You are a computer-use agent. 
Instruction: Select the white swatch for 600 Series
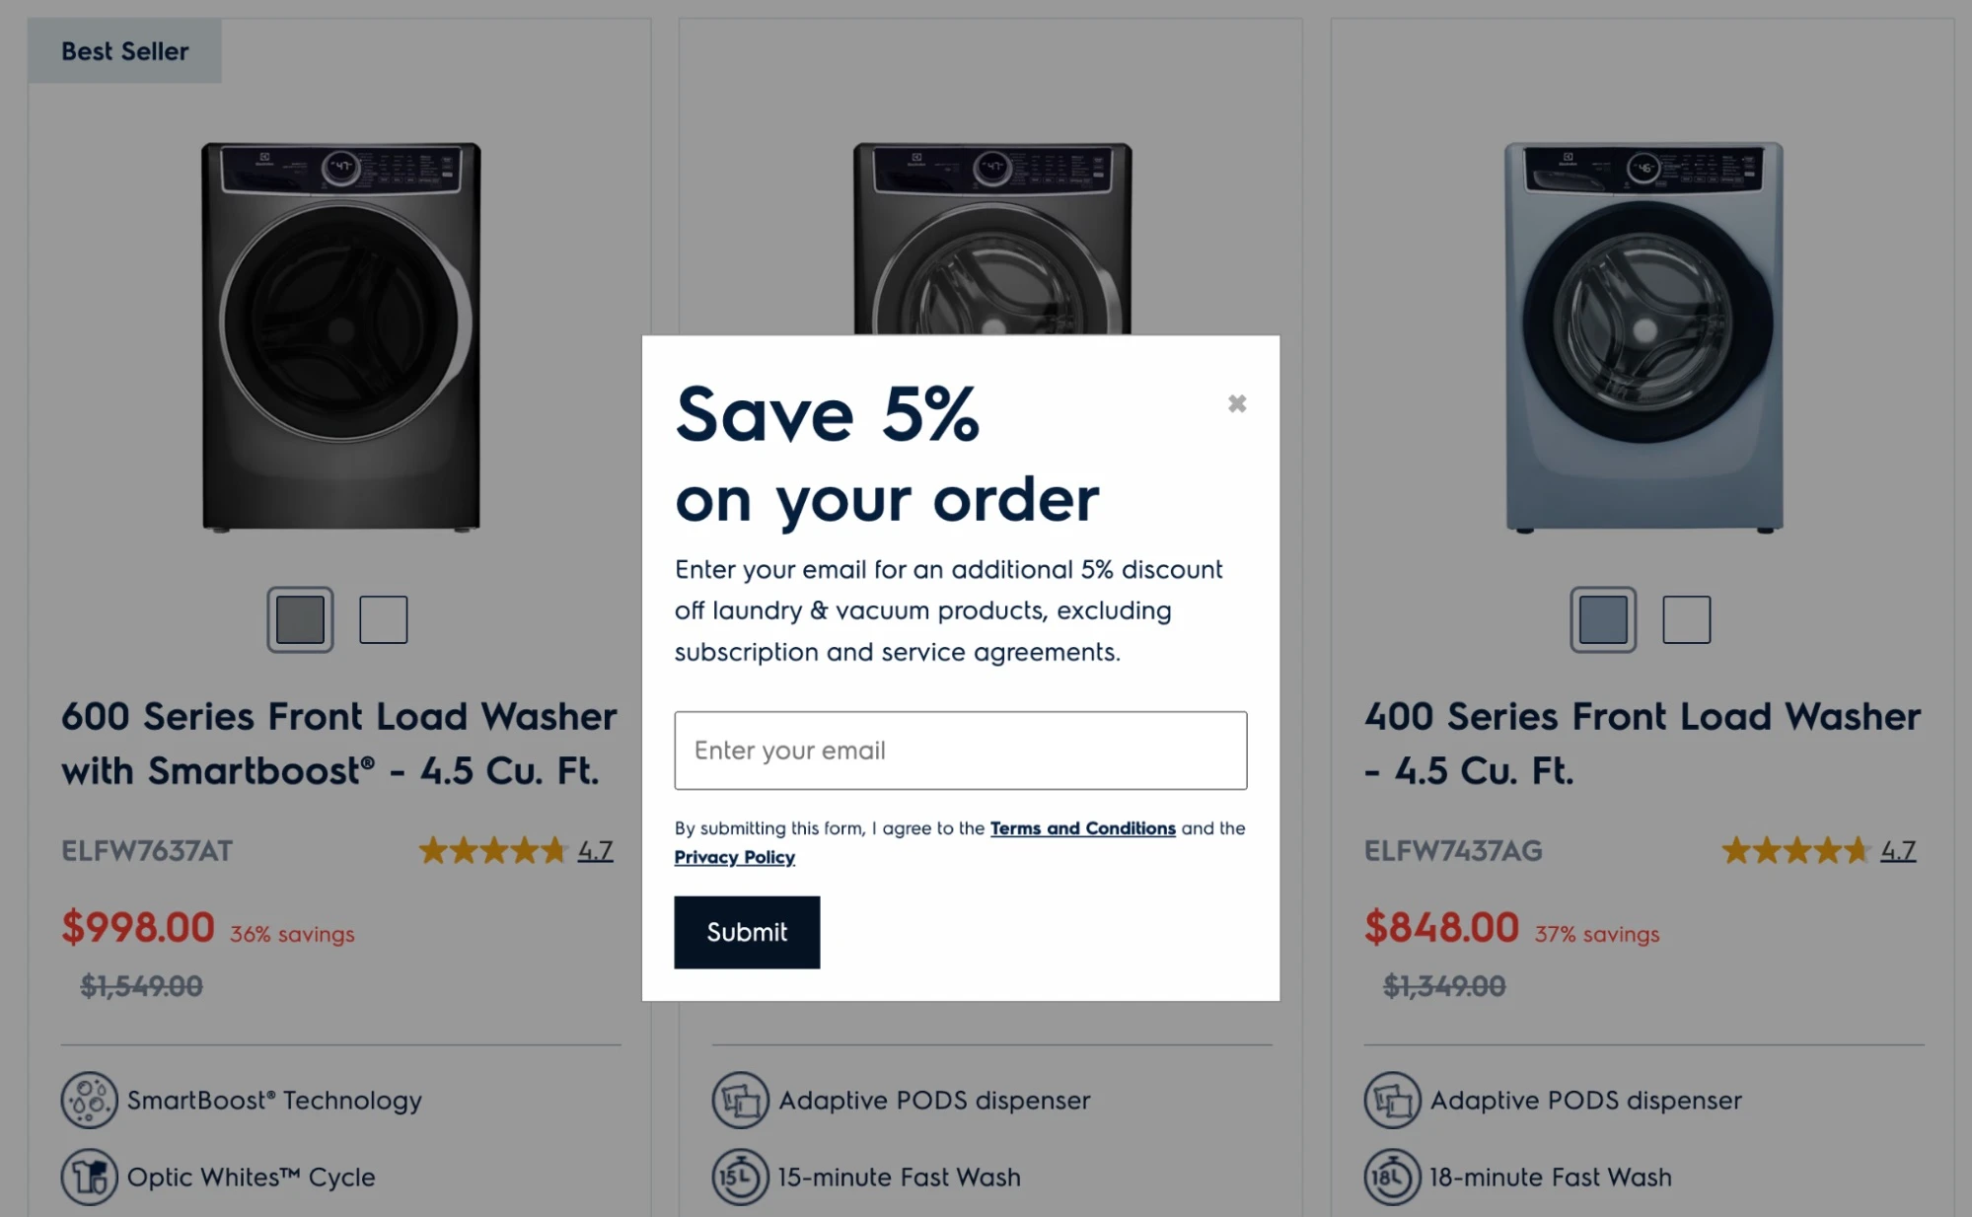(383, 620)
